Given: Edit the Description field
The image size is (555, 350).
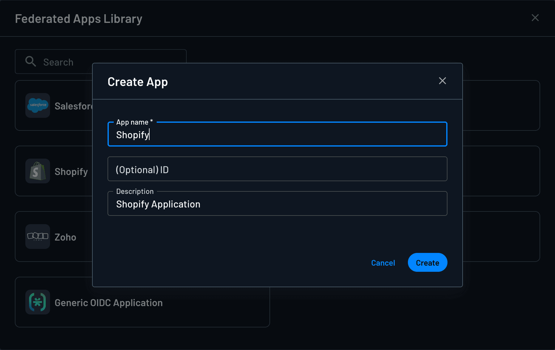Looking at the screenshot, I should coord(277,204).
